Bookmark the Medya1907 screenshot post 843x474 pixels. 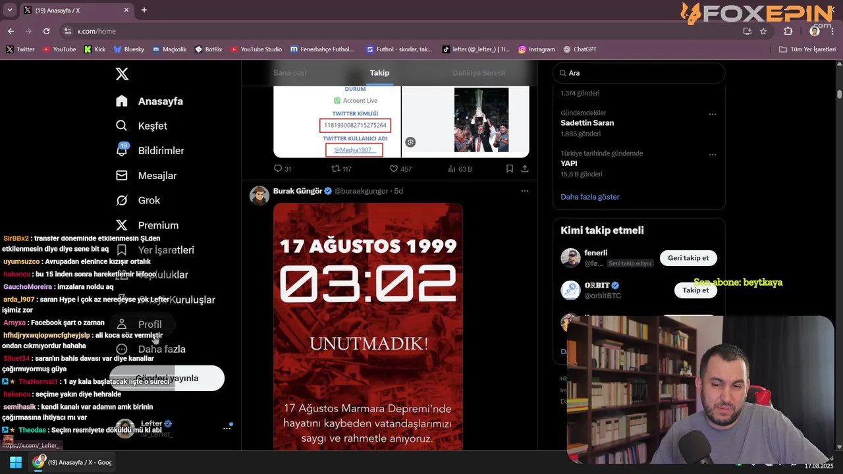point(510,169)
